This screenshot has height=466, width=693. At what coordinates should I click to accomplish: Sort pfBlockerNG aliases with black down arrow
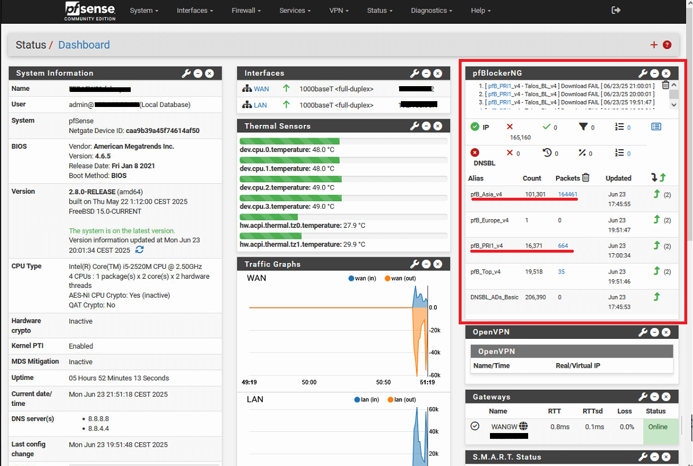click(654, 177)
